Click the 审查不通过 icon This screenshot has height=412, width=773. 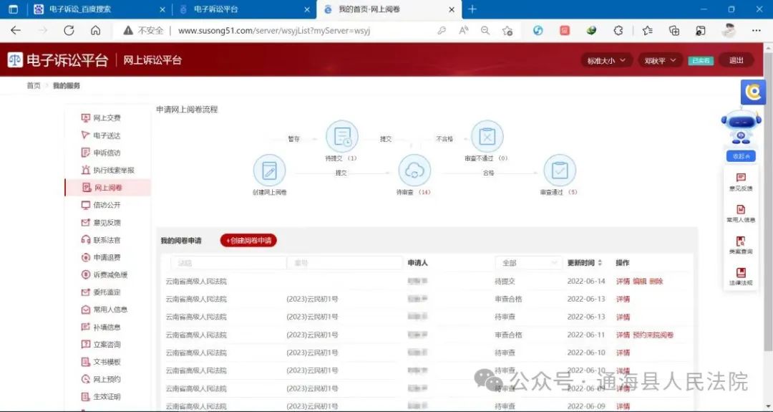coord(487,136)
